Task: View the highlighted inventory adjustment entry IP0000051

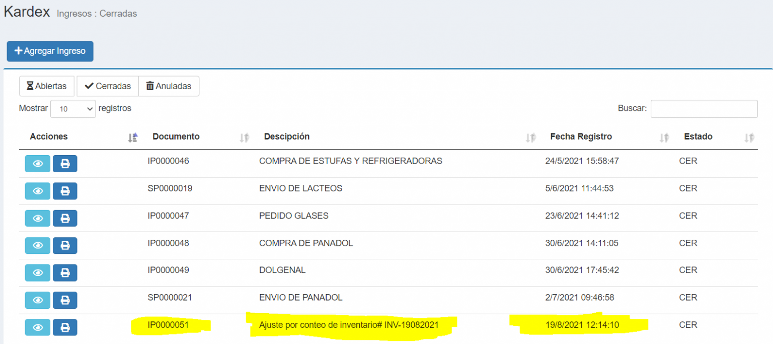Action: click(x=37, y=327)
